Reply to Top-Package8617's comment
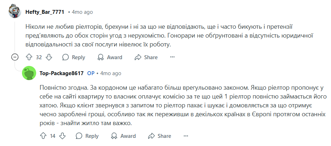 click(87, 136)
